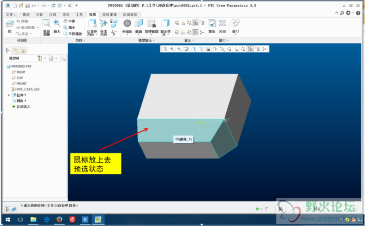The image size is (365, 226).
Task: Click the 关闭 close window X button
Action: (x=222, y=26)
